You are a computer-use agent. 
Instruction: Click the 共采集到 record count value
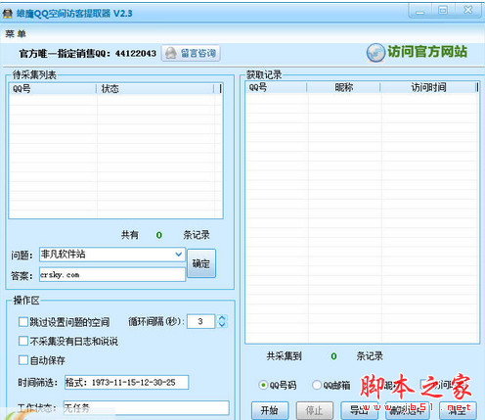[x=333, y=356]
